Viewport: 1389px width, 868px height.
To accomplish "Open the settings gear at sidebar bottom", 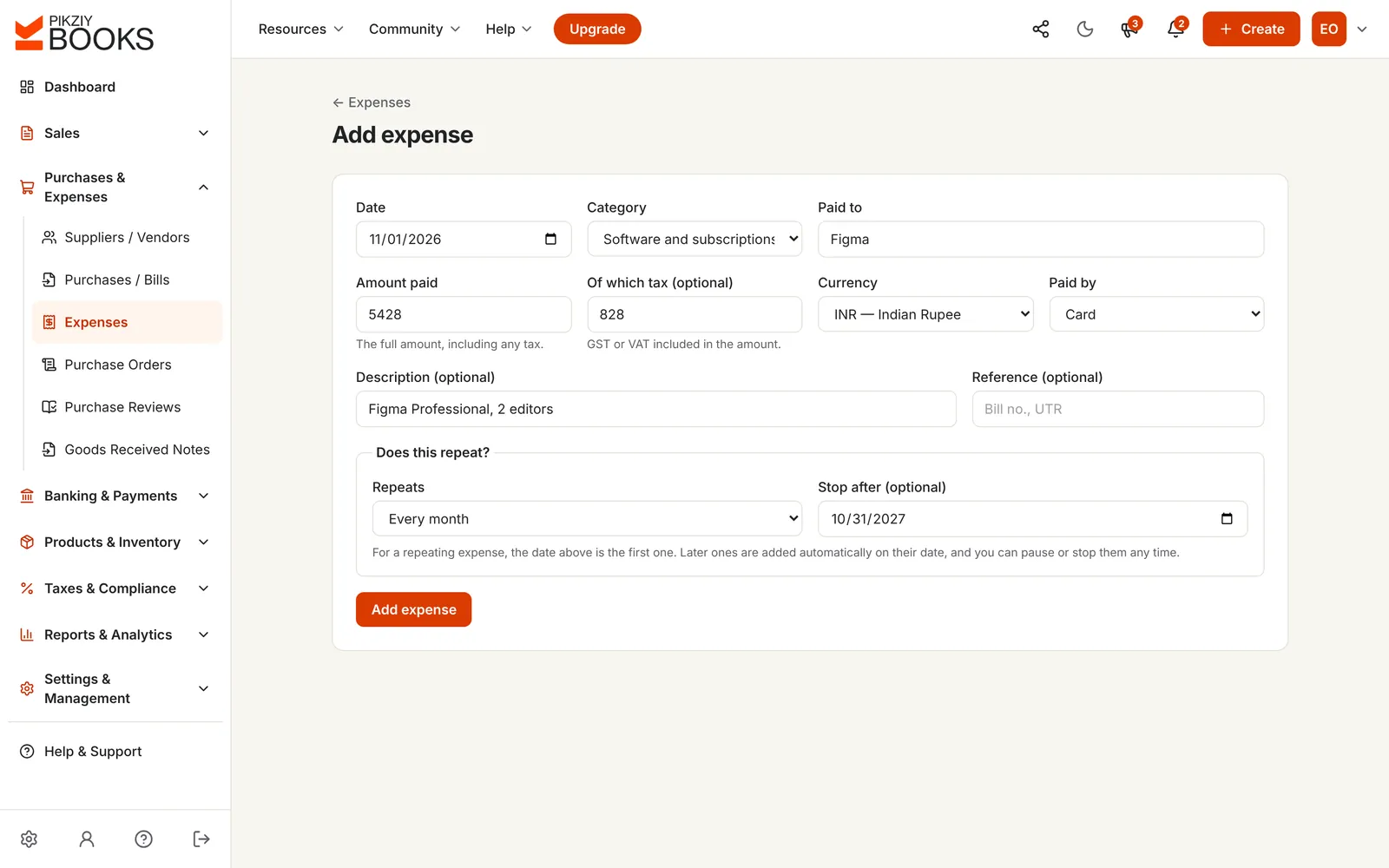I will (29, 838).
